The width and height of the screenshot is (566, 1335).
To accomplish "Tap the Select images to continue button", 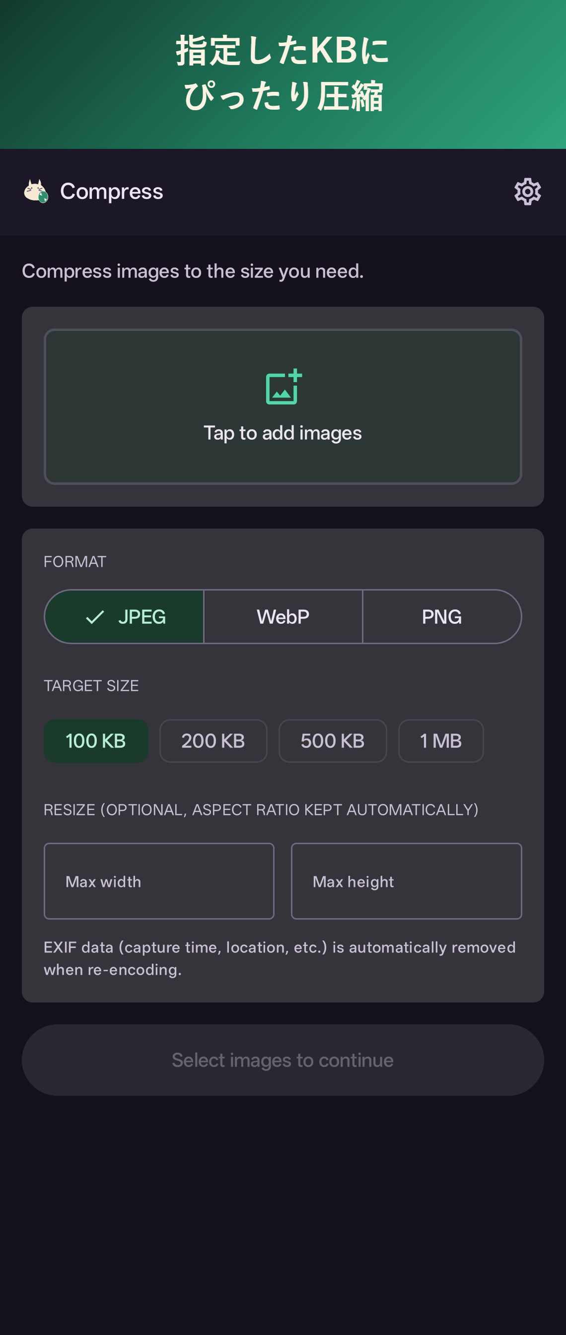I will [283, 1060].
